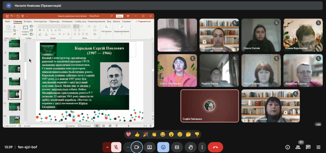Send the heart emoji reaction

point(129,134)
